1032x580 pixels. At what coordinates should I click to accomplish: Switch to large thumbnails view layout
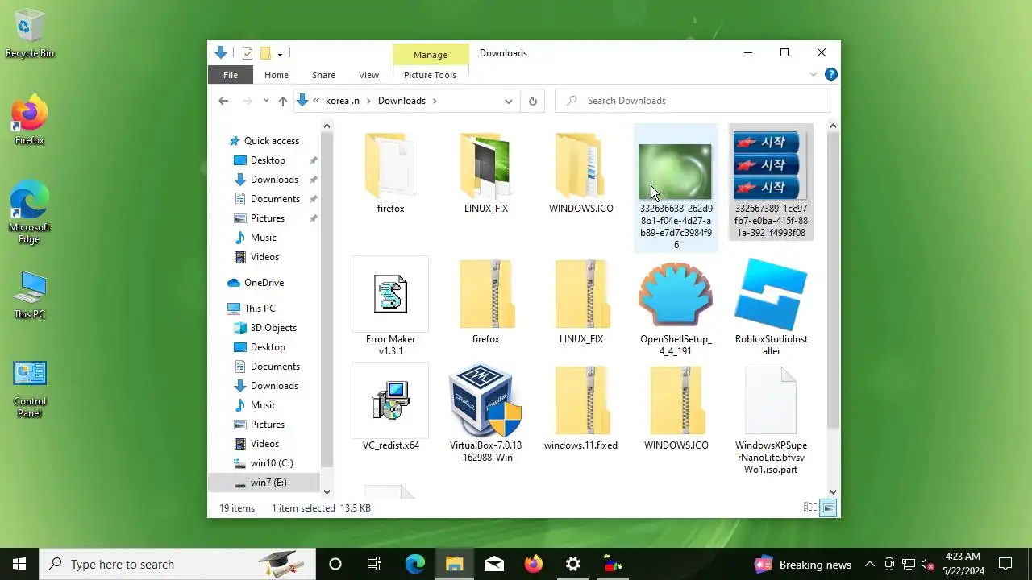click(828, 507)
